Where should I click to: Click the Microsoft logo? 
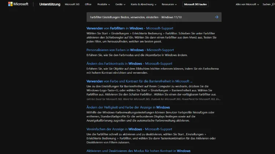tap(18, 4)
